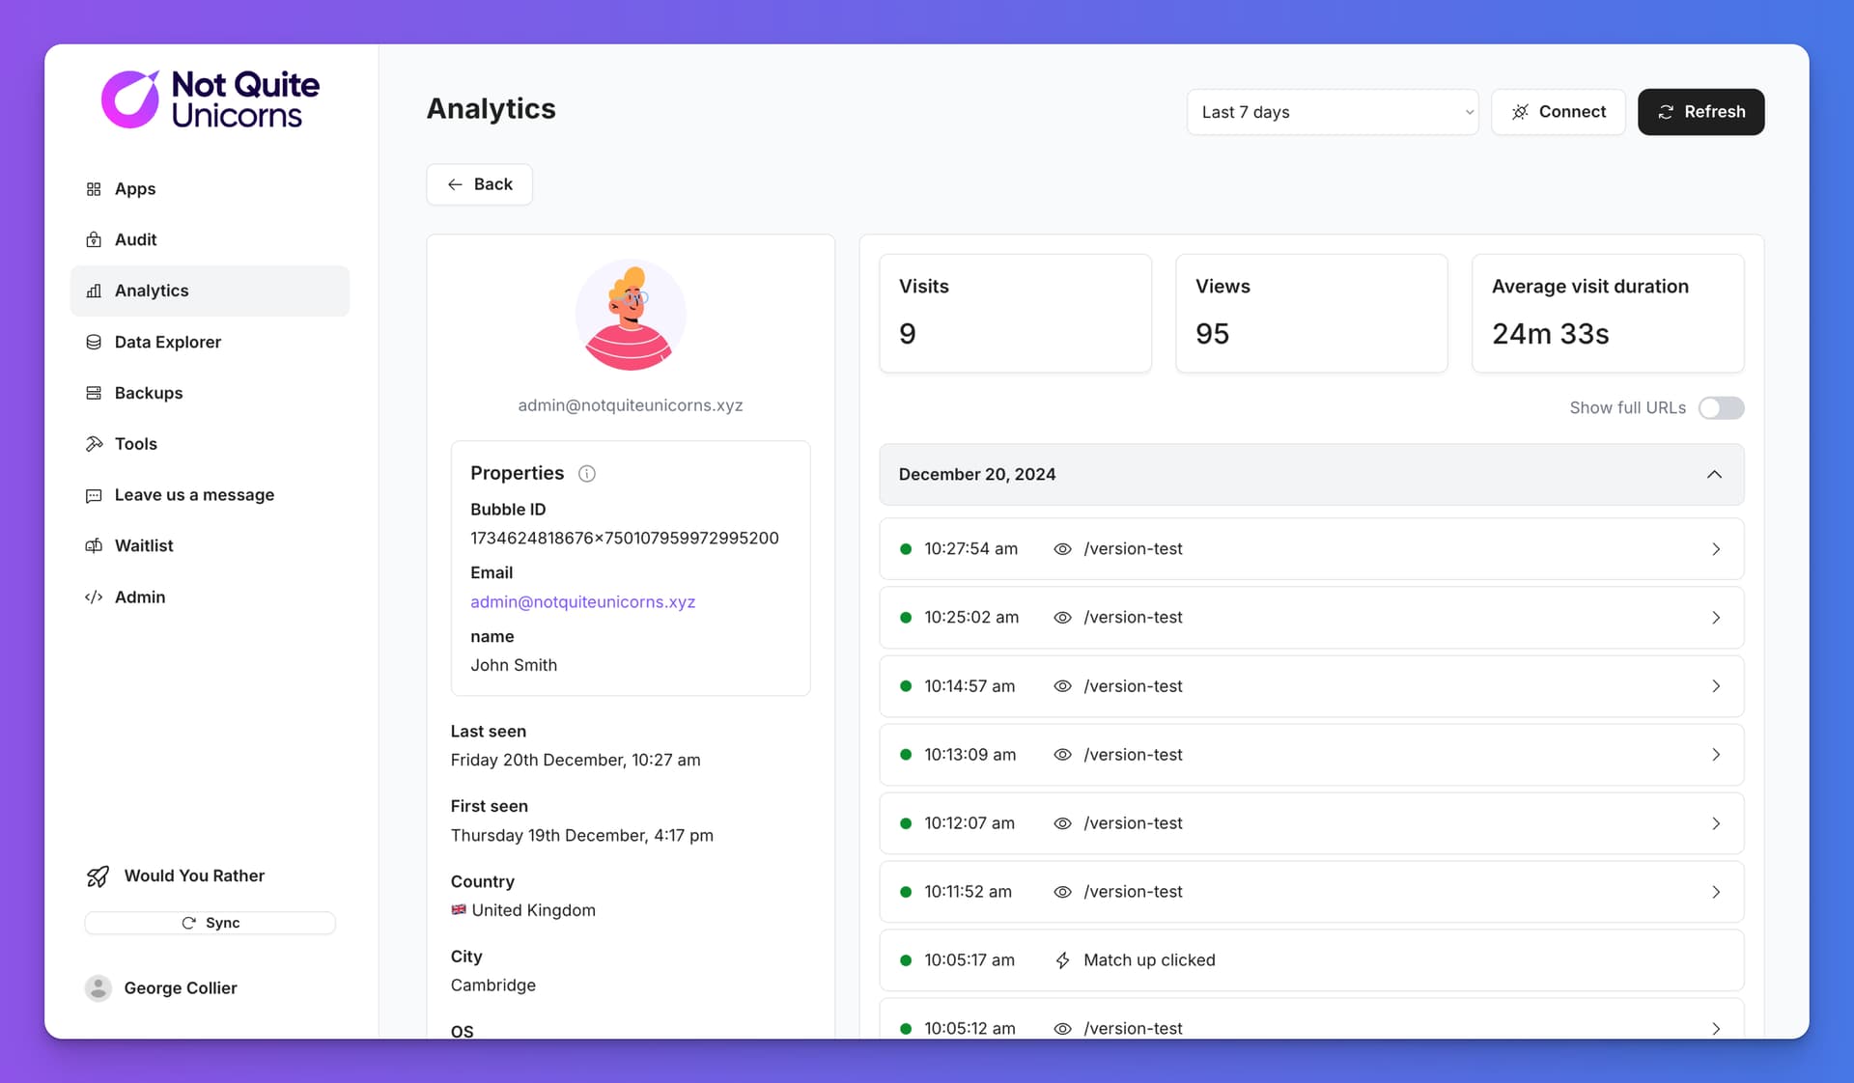The image size is (1854, 1083).
Task: Click the user profile avatar picture
Action: click(631, 315)
